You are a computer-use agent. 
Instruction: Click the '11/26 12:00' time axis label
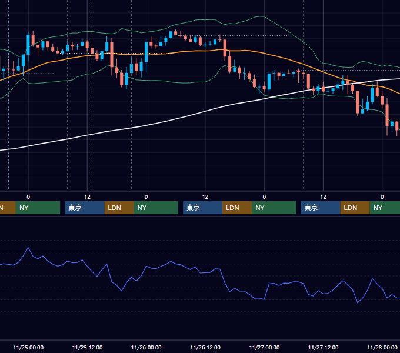(x=205, y=347)
